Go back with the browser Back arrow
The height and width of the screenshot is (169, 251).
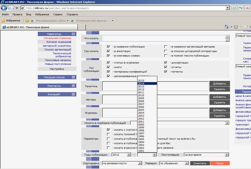click(x=4, y=8)
